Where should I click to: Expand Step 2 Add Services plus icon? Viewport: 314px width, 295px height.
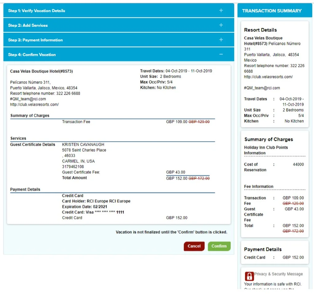(221, 25)
